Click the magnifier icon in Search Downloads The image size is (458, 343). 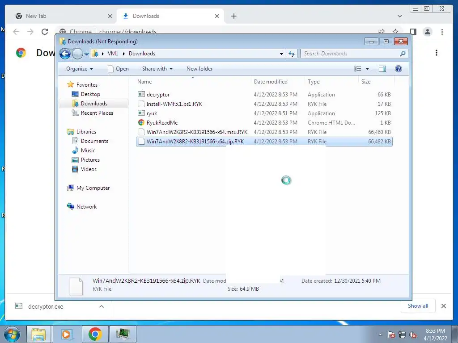403,54
